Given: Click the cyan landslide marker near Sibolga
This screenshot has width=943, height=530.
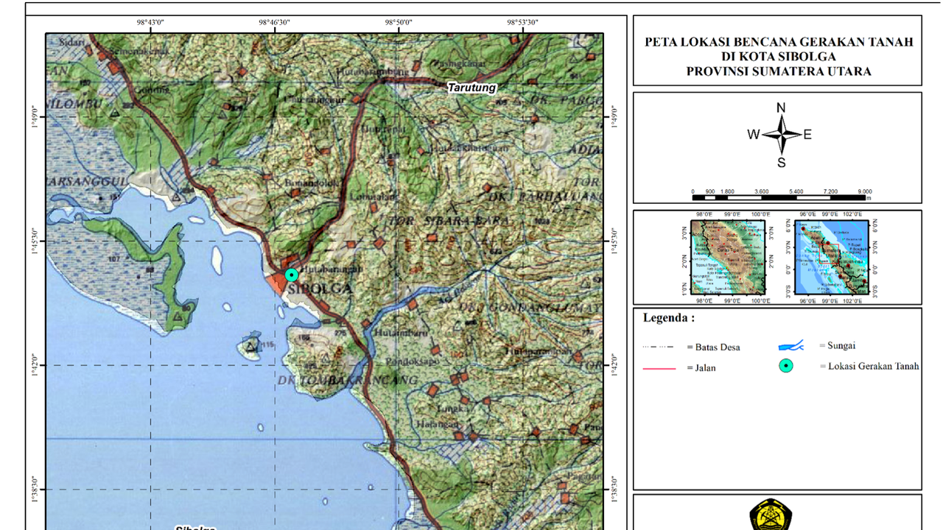Looking at the screenshot, I should (292, 275).
